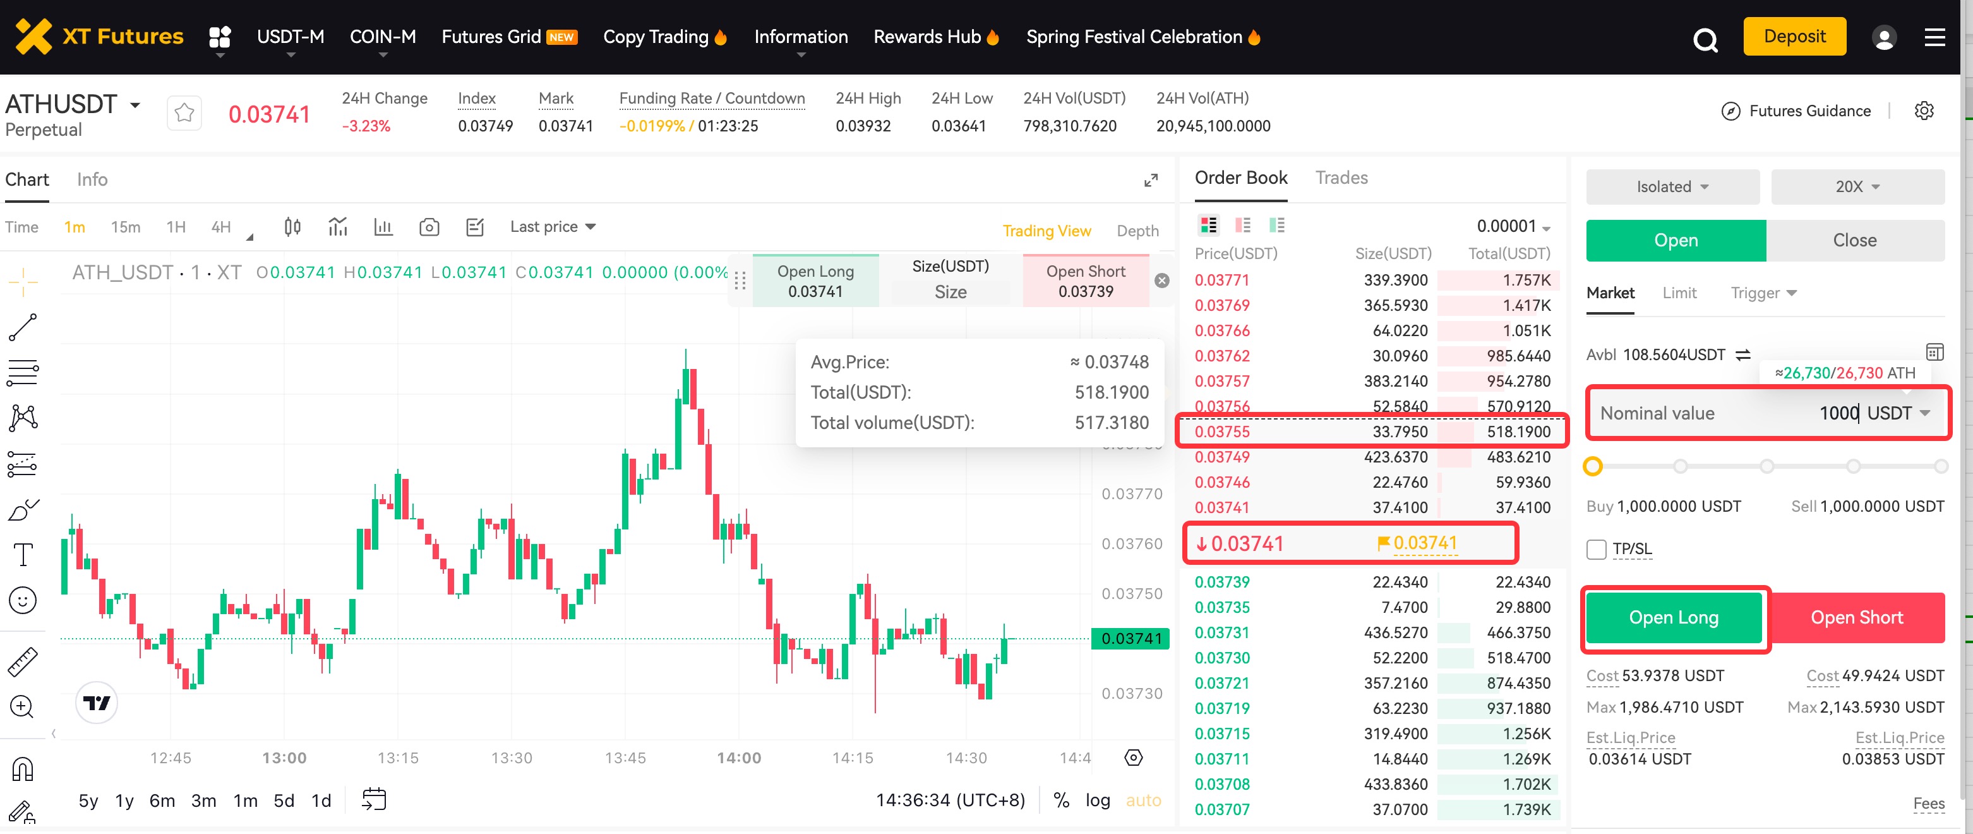Take a chart snapshot with camera icon
This screenshot has height=834, width=1973.
pyautogui.click(x=429, y=227)
